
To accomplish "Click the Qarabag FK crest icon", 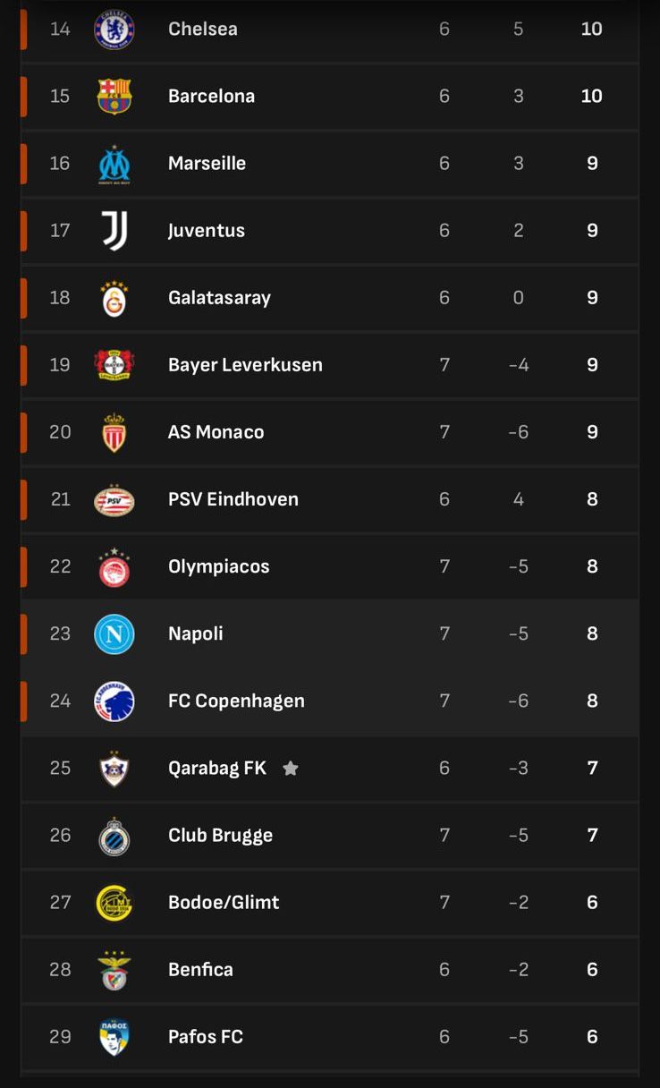I will [114, 768].
